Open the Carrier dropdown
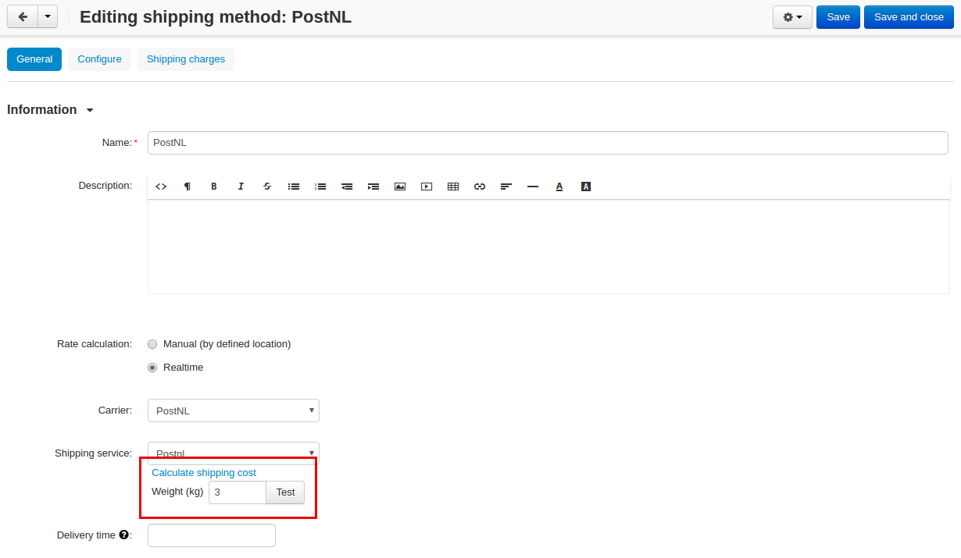 (x=234, y=411)
